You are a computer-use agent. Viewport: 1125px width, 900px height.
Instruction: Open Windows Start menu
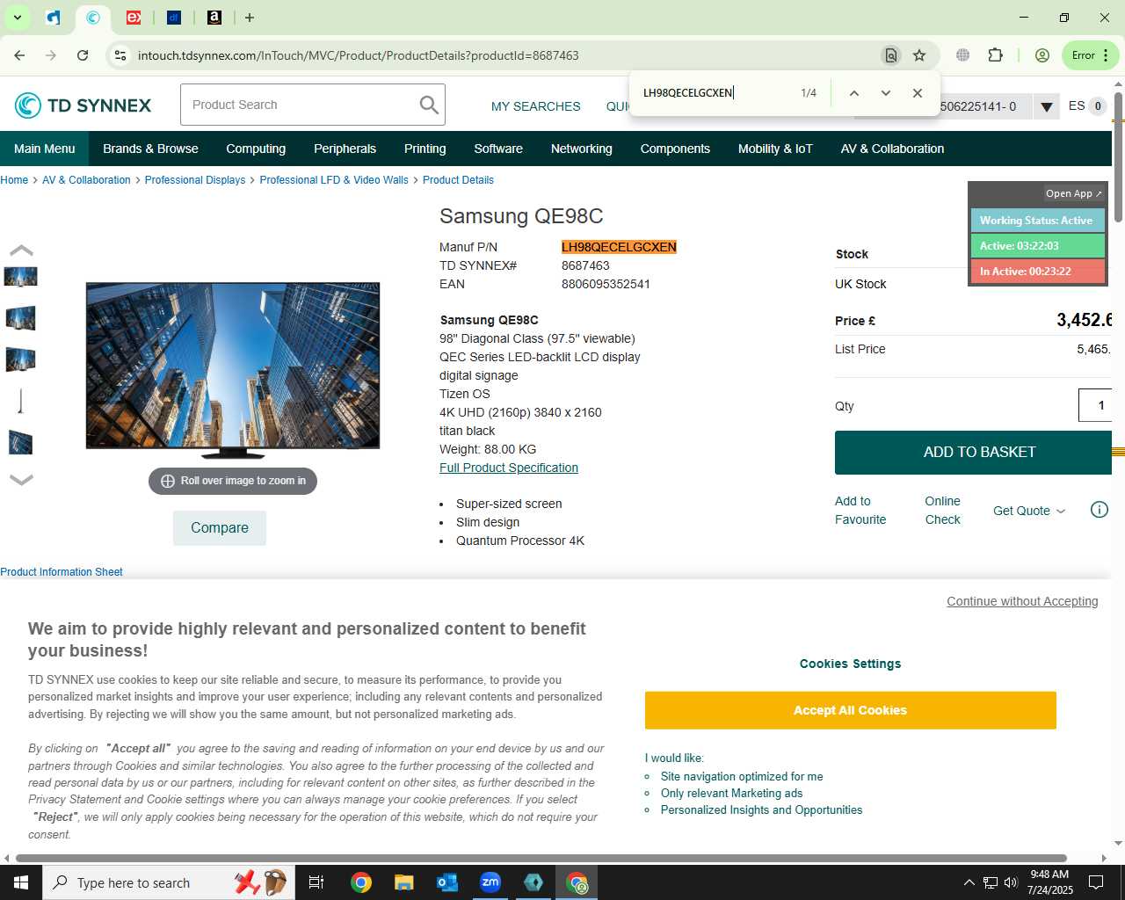tap(21, 882)
